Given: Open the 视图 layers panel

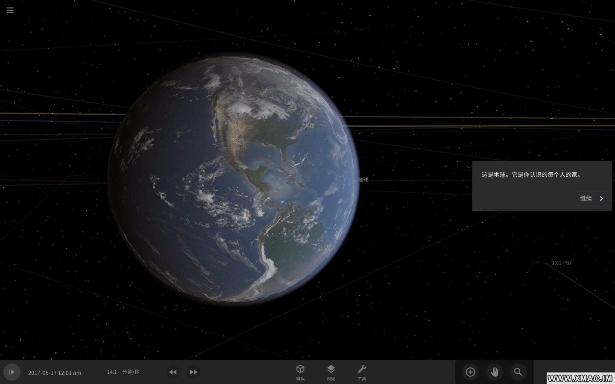Looking at the screenshot, I should coord(331,372).
